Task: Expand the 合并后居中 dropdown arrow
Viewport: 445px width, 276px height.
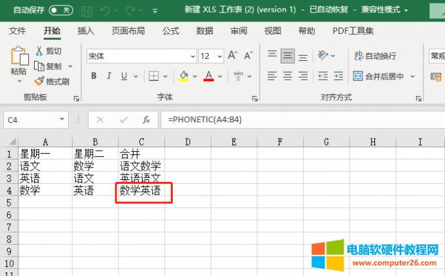Action: click(412, 77)
